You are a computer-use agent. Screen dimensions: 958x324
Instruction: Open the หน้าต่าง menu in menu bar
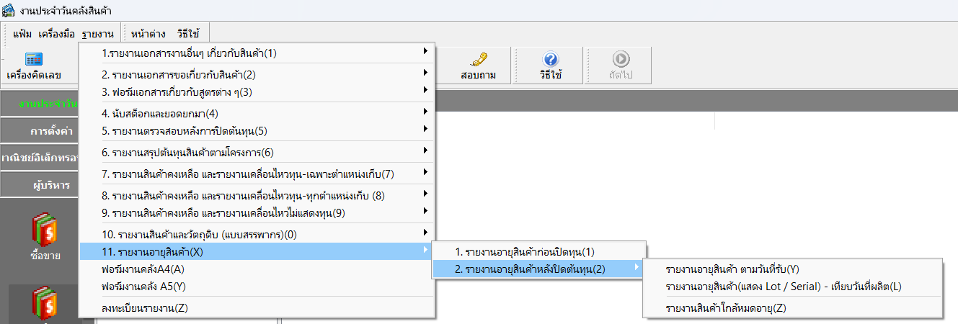click(x=148, y=33)
